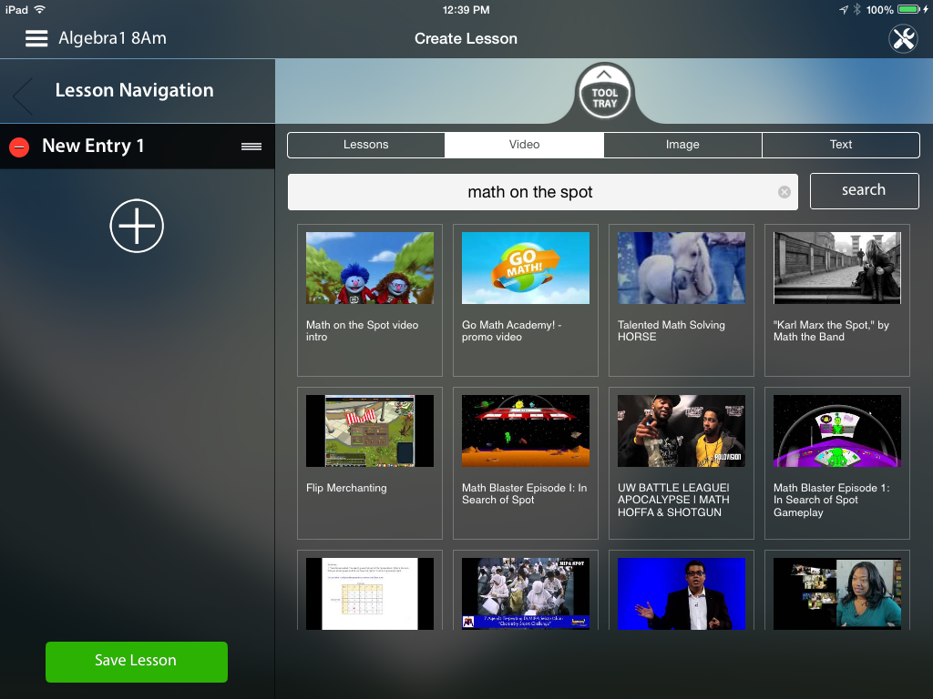
Task: Switch to the Image tab
Action: [x=682, y=145]
